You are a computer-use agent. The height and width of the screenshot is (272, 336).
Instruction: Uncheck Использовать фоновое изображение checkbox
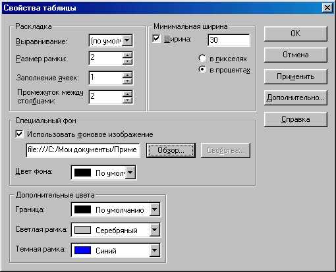point(19,134)
